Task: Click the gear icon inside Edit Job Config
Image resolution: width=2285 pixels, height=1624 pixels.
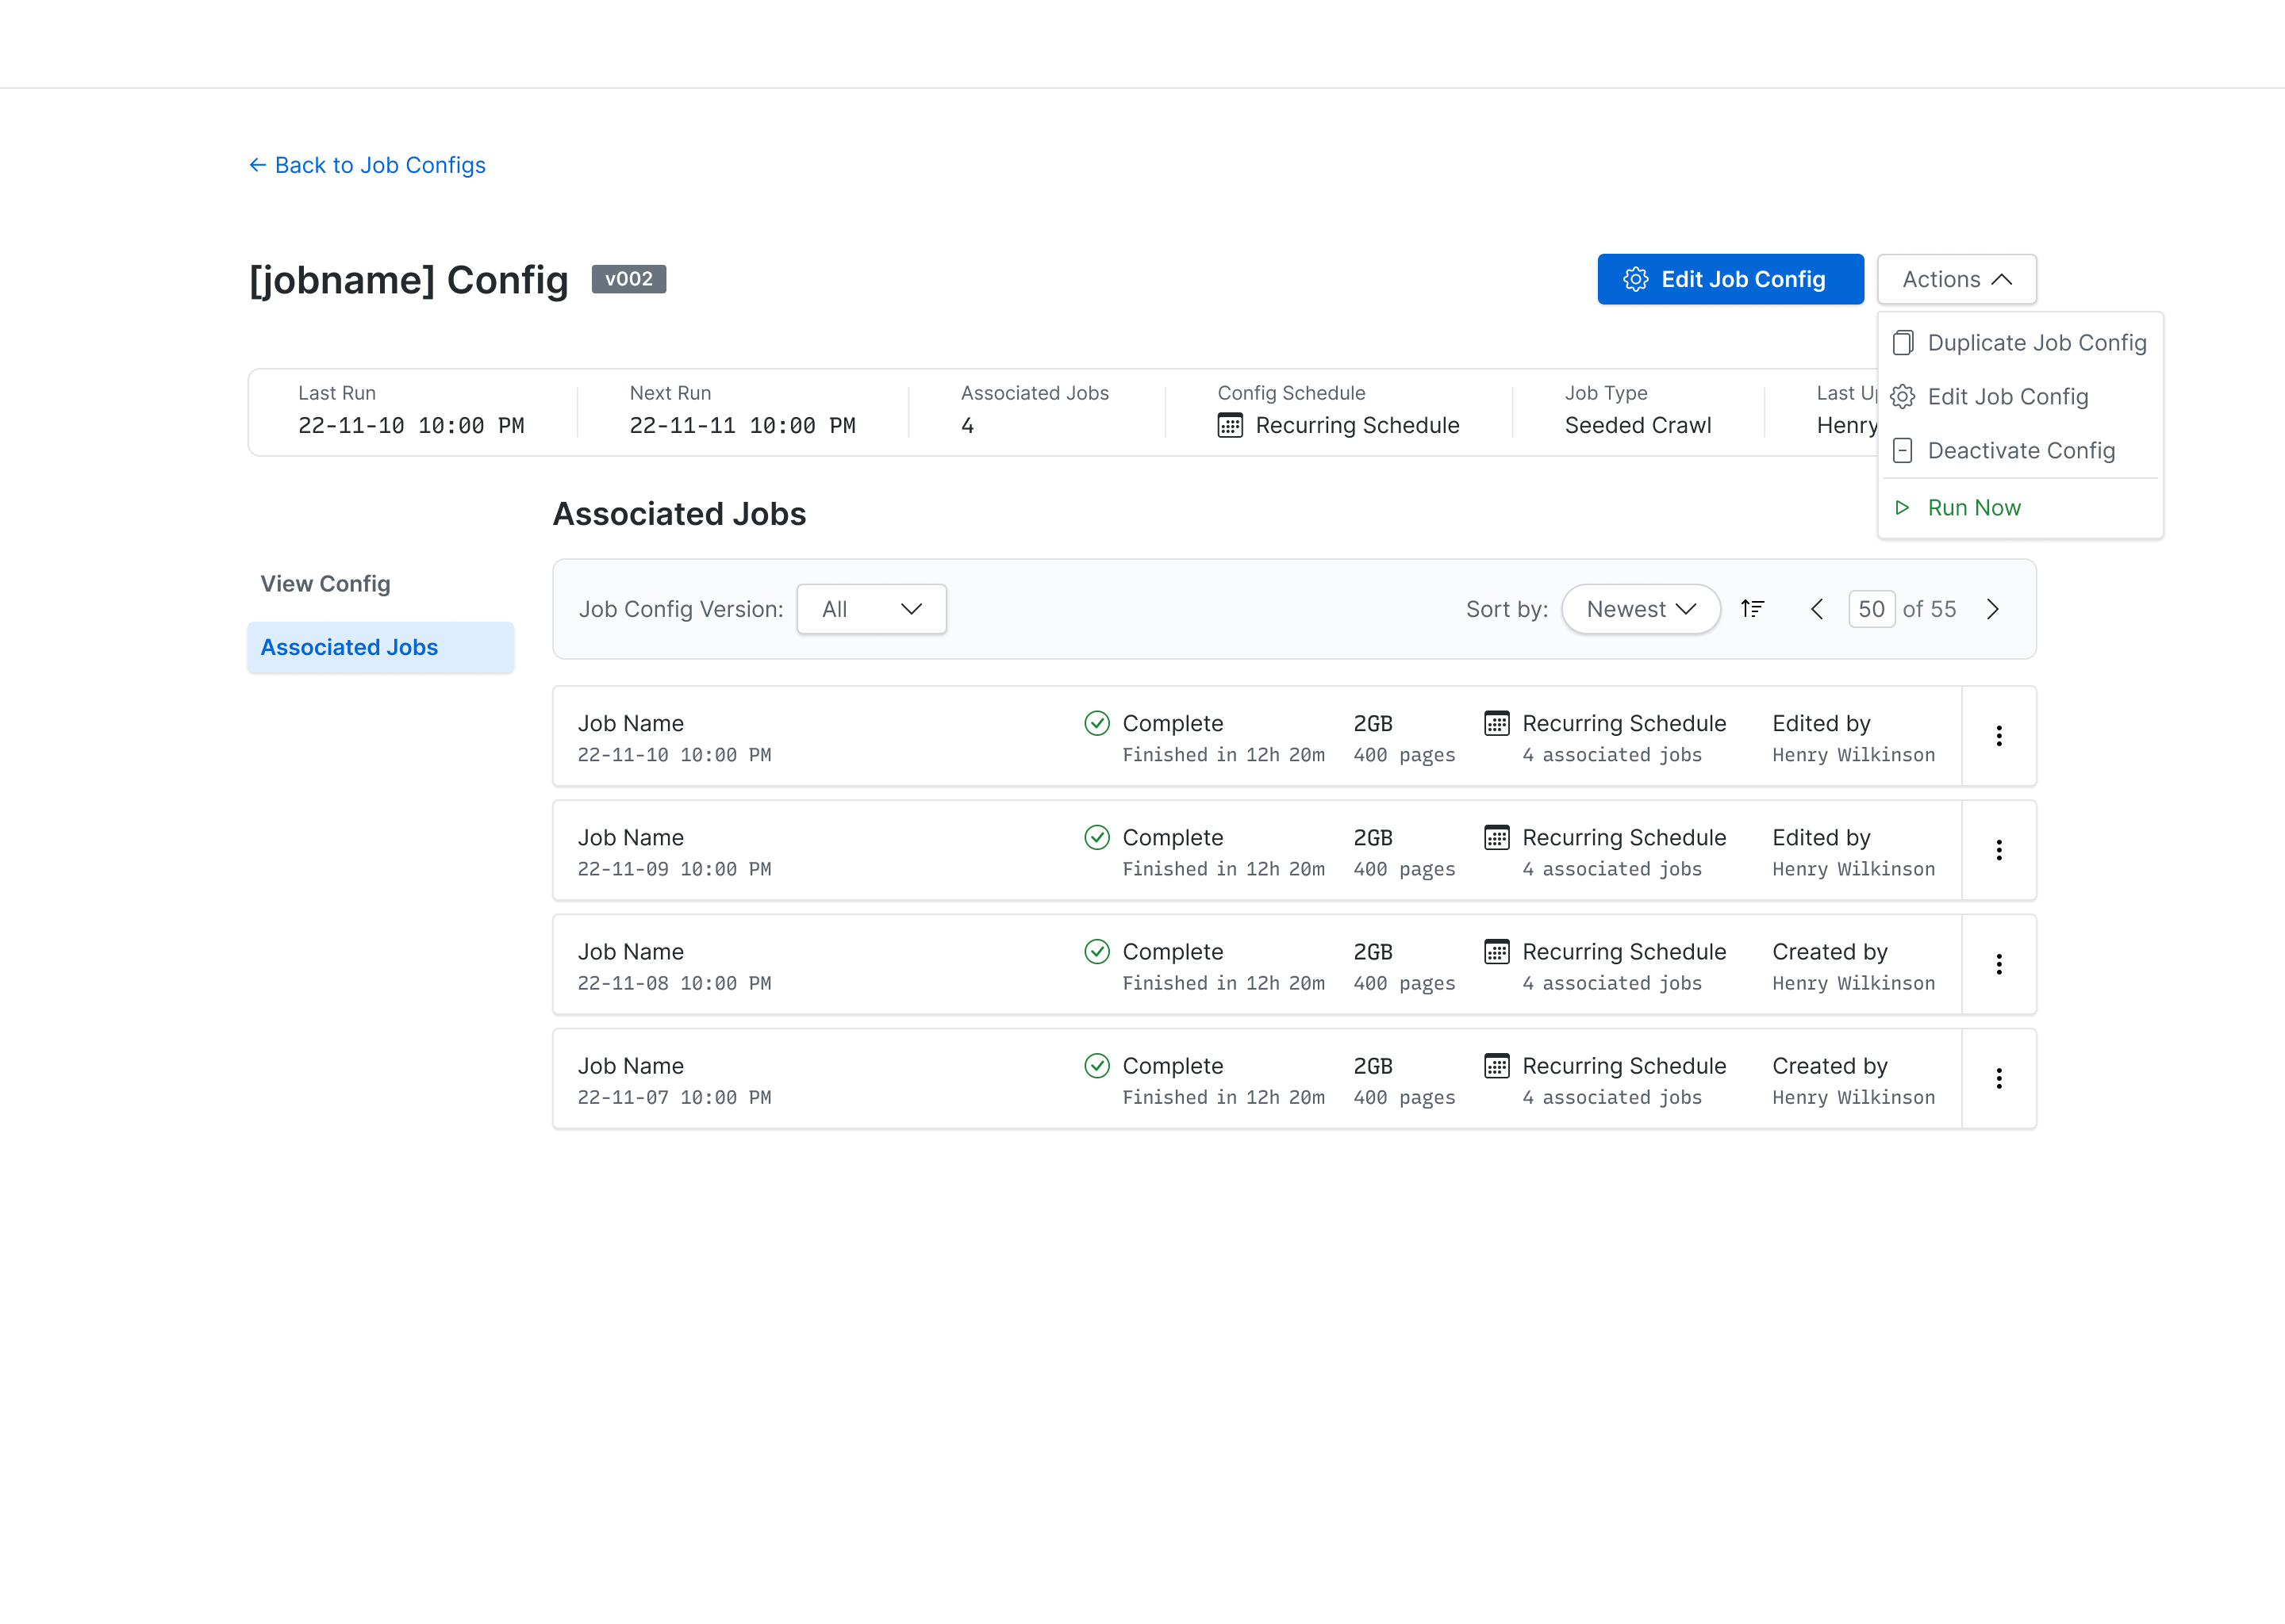Action: 1637,279
